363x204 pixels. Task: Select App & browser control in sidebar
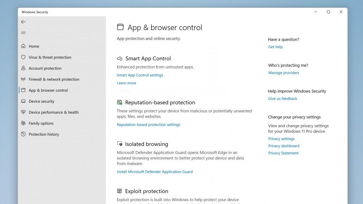point(48,90)
